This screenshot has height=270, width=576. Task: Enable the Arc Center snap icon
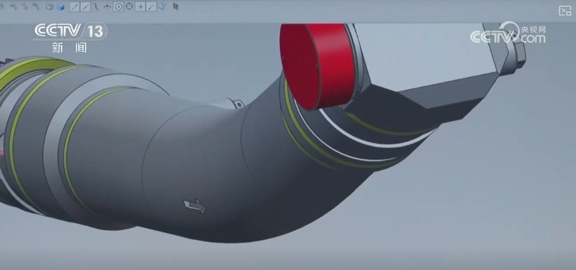pos(118,7)
